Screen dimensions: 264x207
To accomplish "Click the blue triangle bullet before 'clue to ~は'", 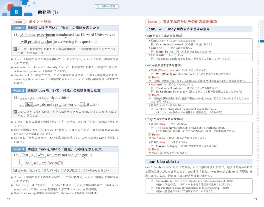I will (12, 75).
